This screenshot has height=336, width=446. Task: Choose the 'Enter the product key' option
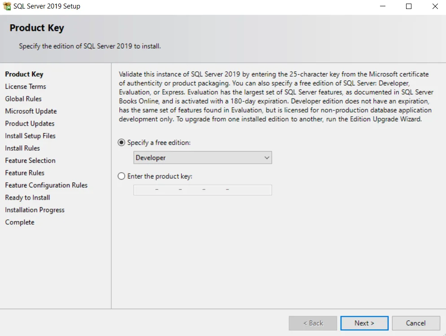122,176
